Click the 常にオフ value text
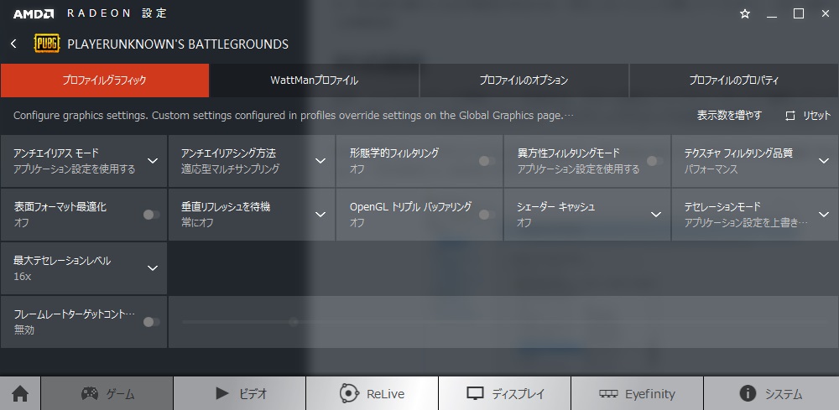The image size is (839, 410). [x=197, y=222]
